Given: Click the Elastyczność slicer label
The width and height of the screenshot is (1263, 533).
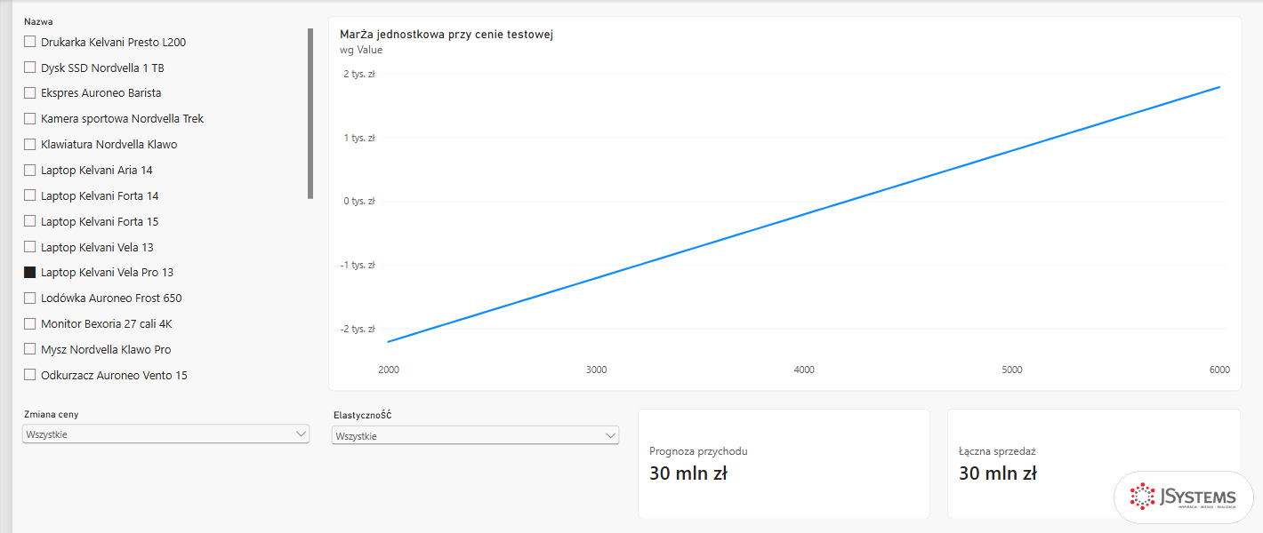Looking at the screenshot, I should point(363,415).
